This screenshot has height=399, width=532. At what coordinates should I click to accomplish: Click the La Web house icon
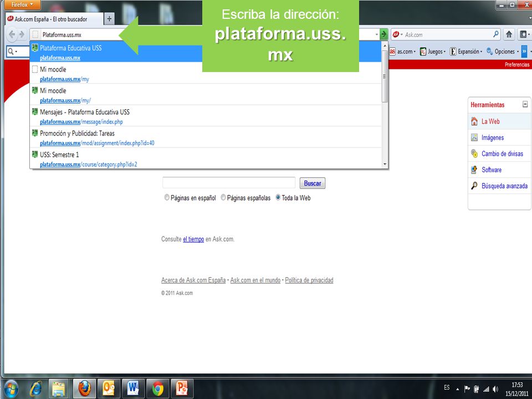point(474,121)
